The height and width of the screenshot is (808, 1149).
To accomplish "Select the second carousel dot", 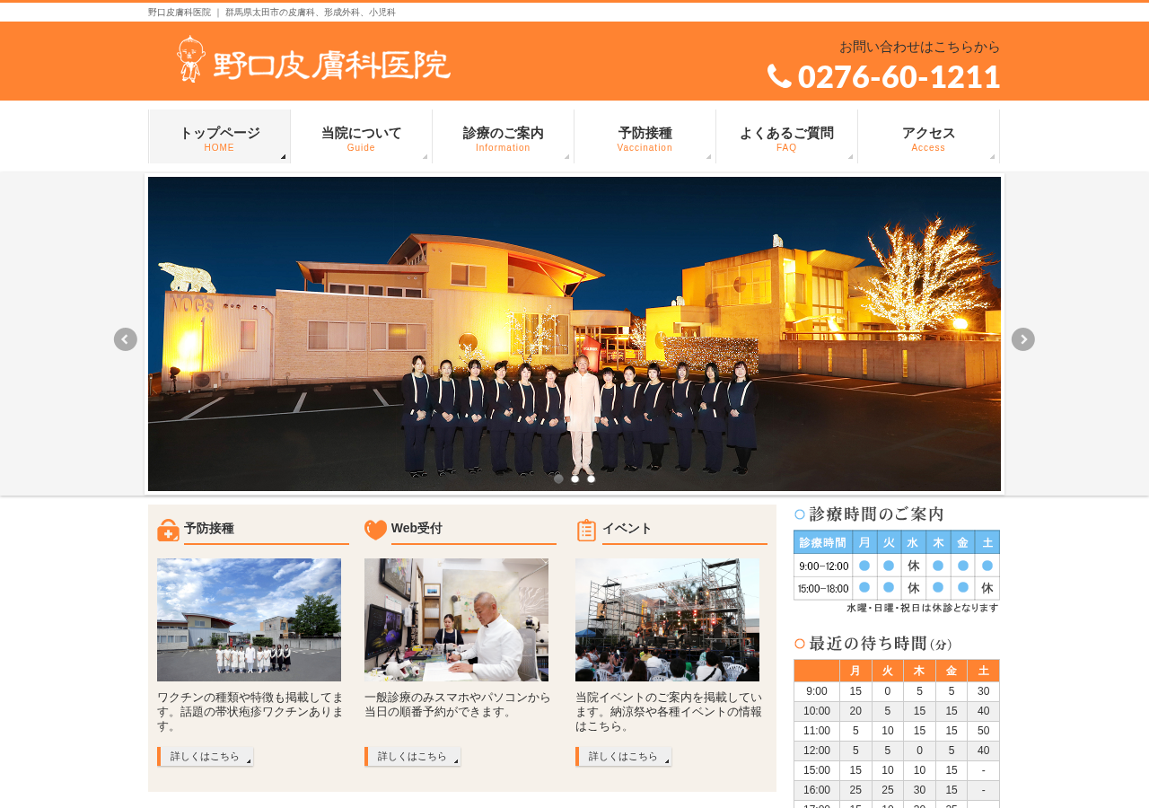I will [574, 479].
